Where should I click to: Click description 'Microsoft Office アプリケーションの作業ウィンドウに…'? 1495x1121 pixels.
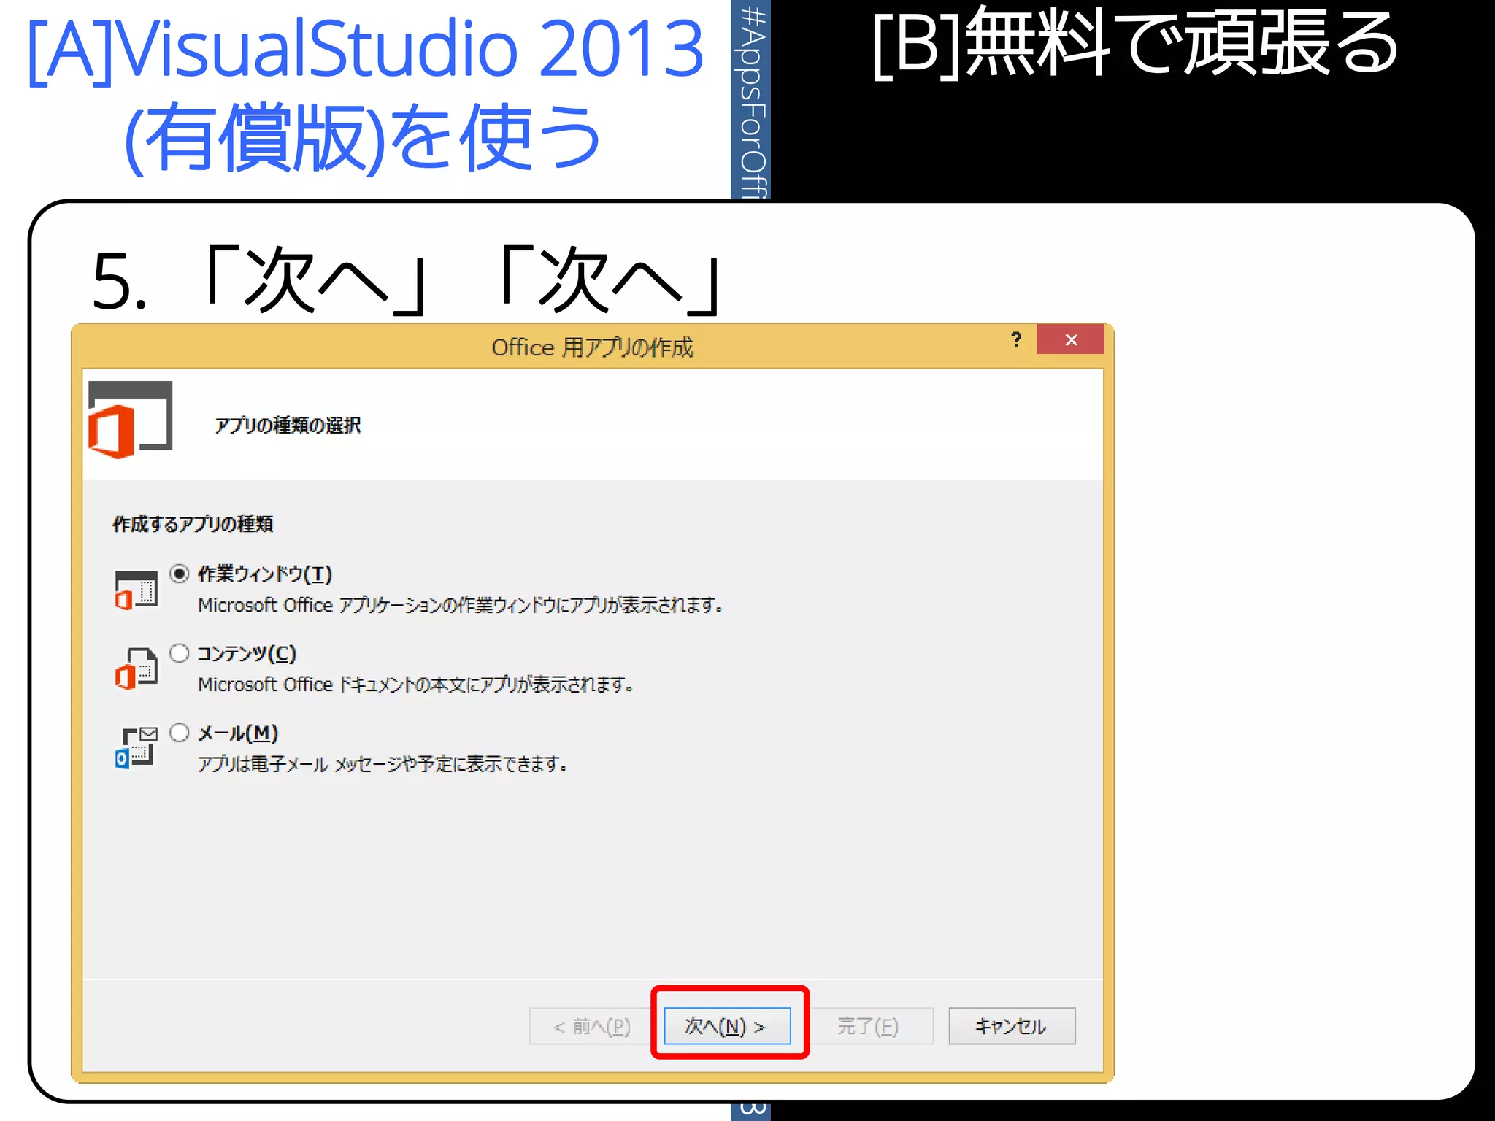461,605
